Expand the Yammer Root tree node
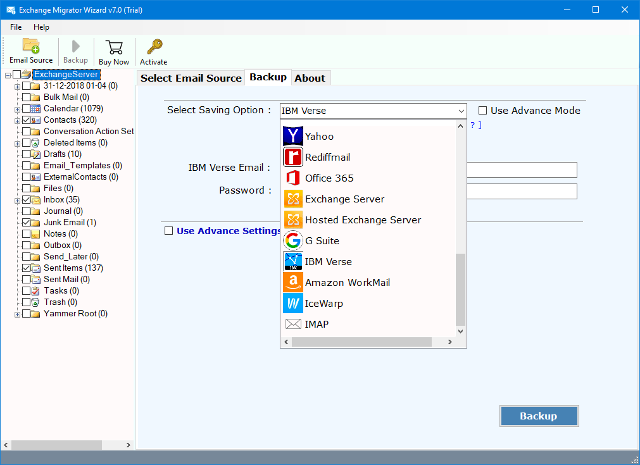This screenshot has height=465, width=640. pyautogui.click(x=17, y=314)
